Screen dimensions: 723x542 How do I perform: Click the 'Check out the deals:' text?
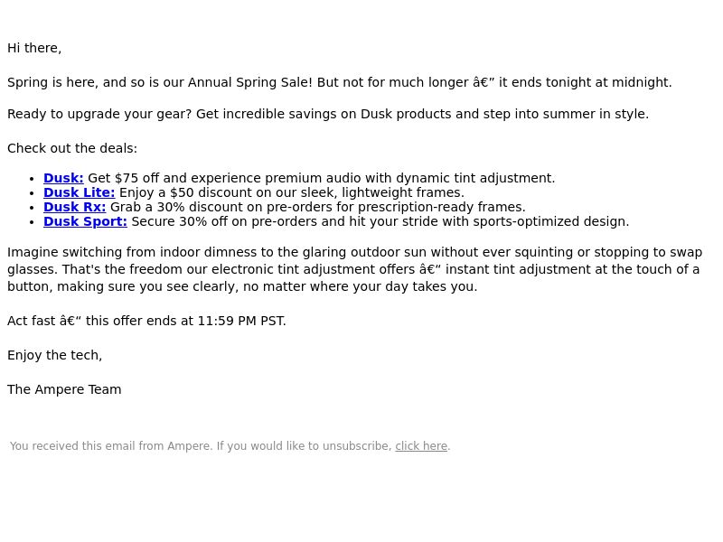72,148
